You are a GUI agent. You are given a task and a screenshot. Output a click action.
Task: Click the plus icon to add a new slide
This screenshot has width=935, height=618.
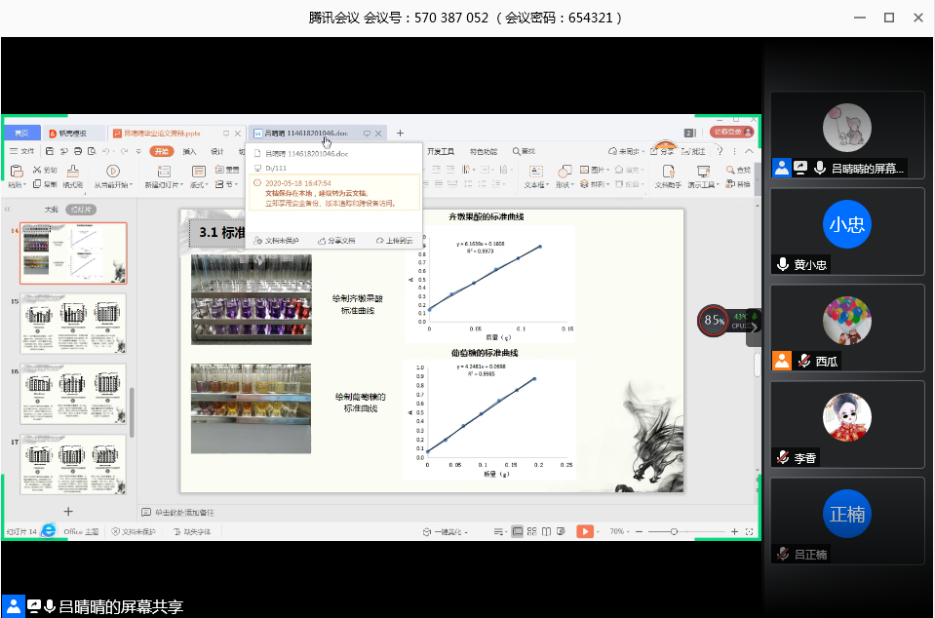(x=68, y=511)
